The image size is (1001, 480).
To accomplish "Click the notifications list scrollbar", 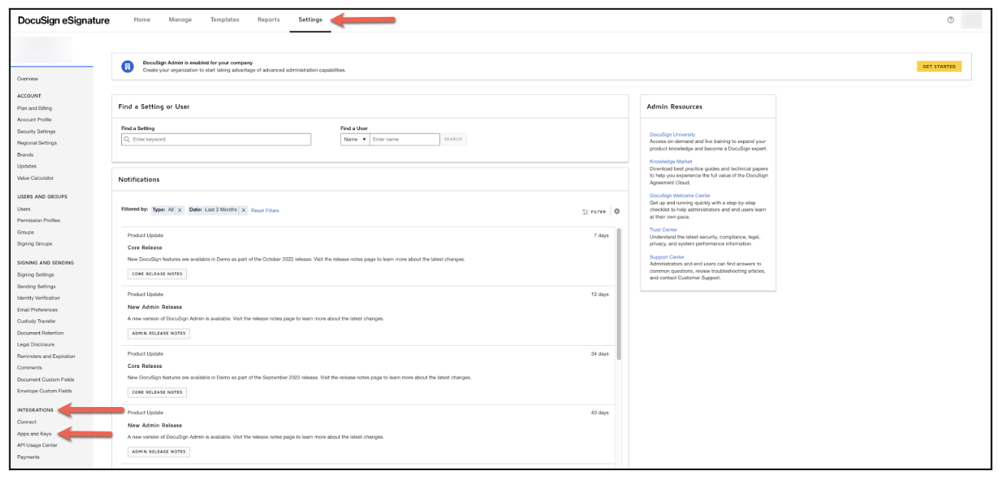I will pyautogui.click(x=618, y=293).
